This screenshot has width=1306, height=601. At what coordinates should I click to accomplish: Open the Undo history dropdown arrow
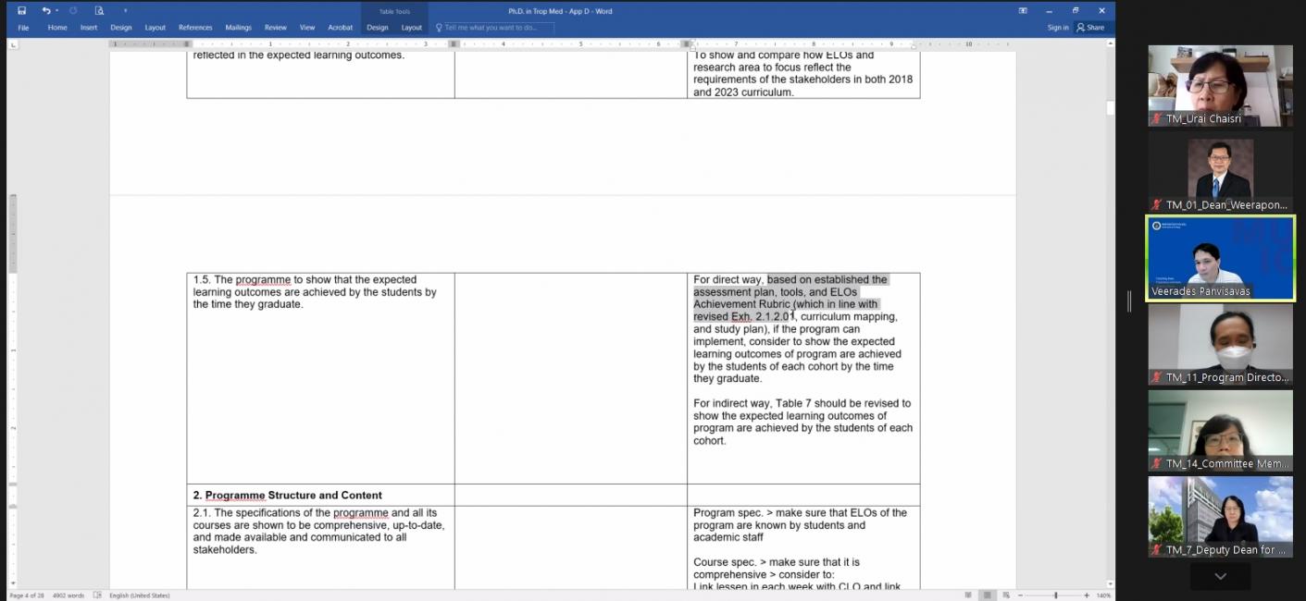(x=56, y=11)
